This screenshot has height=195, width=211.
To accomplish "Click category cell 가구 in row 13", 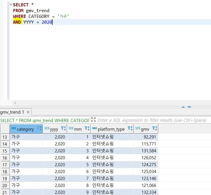I will point(26,137).
